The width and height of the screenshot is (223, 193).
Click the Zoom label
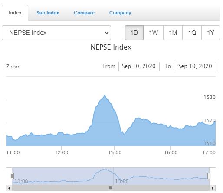[13, 67]
